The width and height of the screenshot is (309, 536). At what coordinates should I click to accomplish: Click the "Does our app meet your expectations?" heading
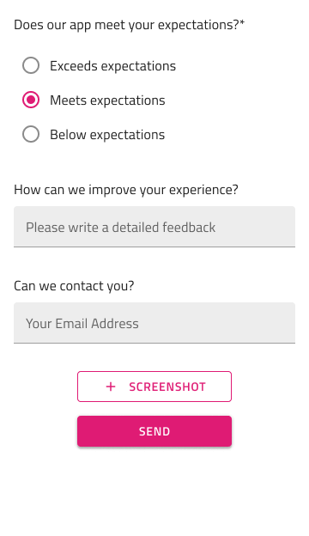pos(126,25)
